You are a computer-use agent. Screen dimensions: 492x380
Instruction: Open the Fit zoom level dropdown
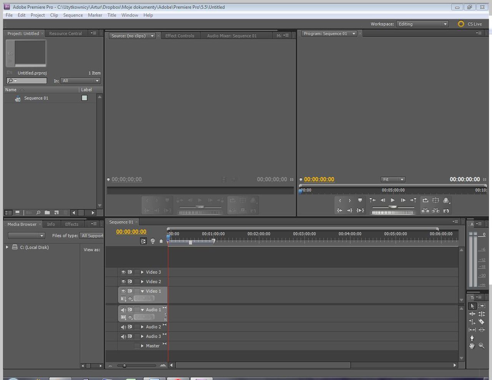[x=393, y=180]
